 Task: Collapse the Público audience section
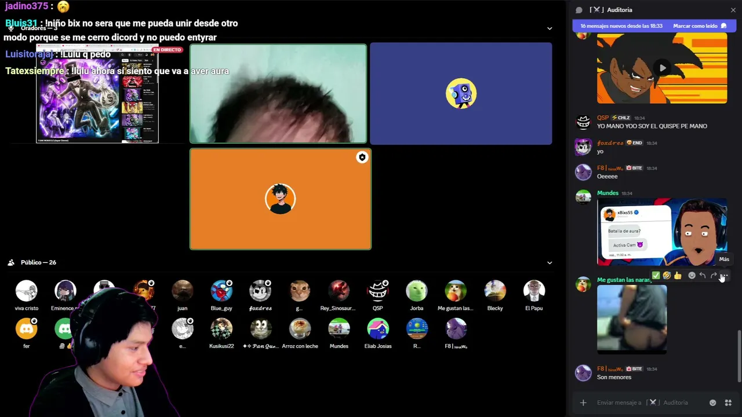pyautogui.click(x=550, y=262)
